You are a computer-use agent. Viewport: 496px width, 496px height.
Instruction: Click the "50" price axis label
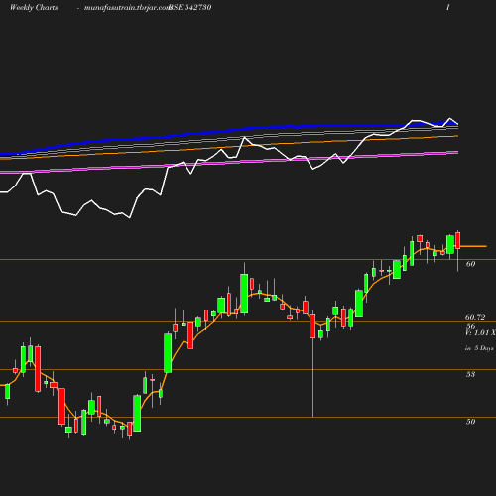coord(470,422)
